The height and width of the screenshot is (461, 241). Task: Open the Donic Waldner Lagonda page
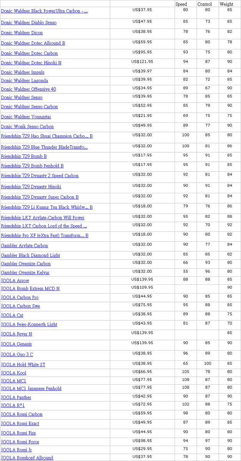pos(25,81)
